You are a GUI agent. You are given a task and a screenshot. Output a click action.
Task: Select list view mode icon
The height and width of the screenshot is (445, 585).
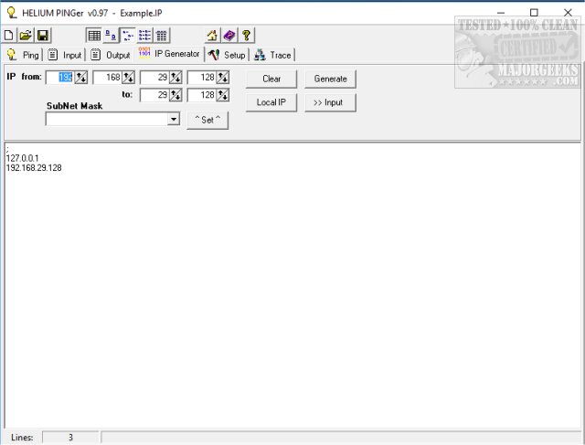[x=144, y=36]
